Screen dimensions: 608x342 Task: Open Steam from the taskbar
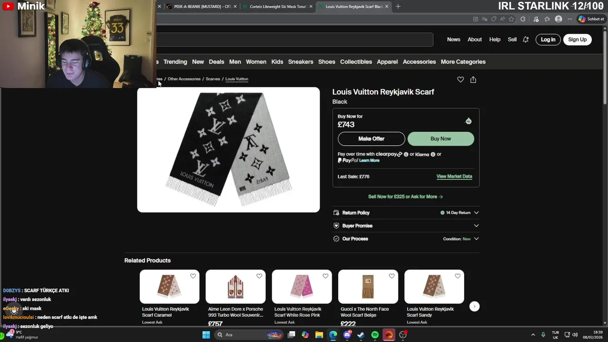[x=361, y=335]
